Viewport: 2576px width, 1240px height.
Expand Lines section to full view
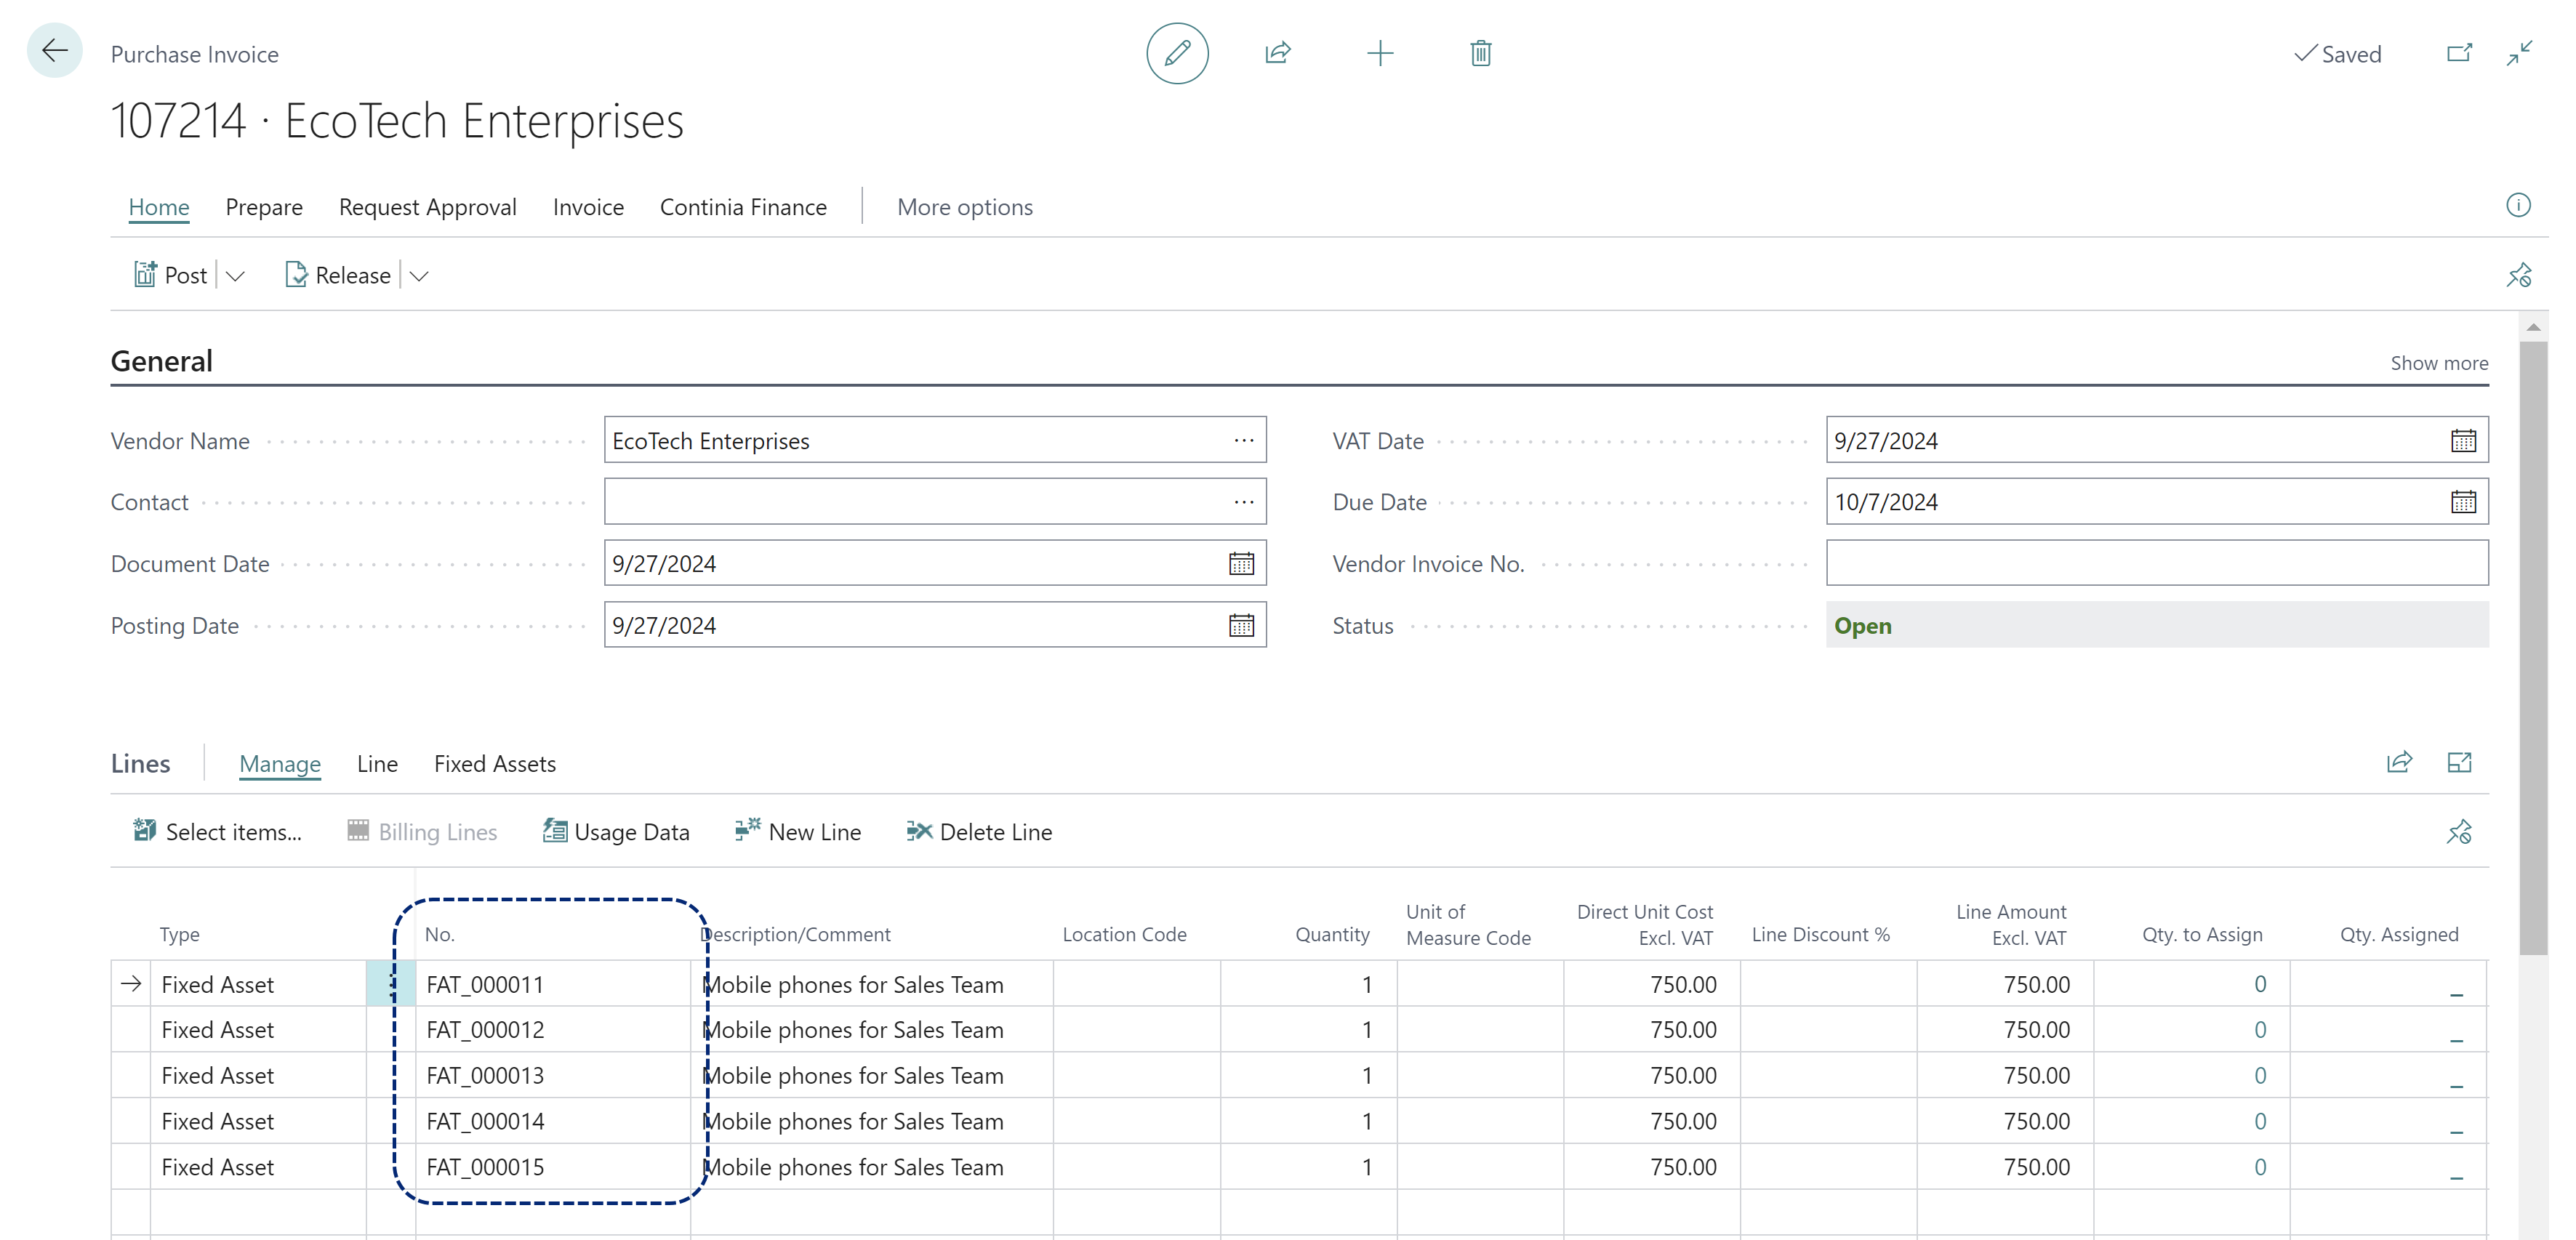[x=2459, y=763]
